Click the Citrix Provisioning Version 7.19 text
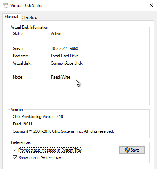The image size is (157, 169). (38, 117)
